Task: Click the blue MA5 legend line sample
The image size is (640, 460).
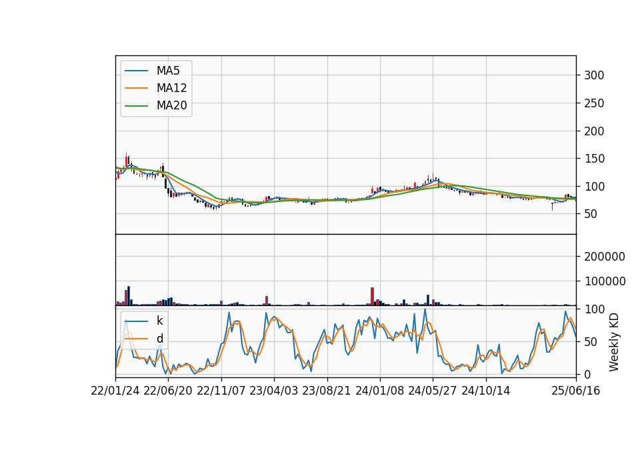Action: point(136,71)
